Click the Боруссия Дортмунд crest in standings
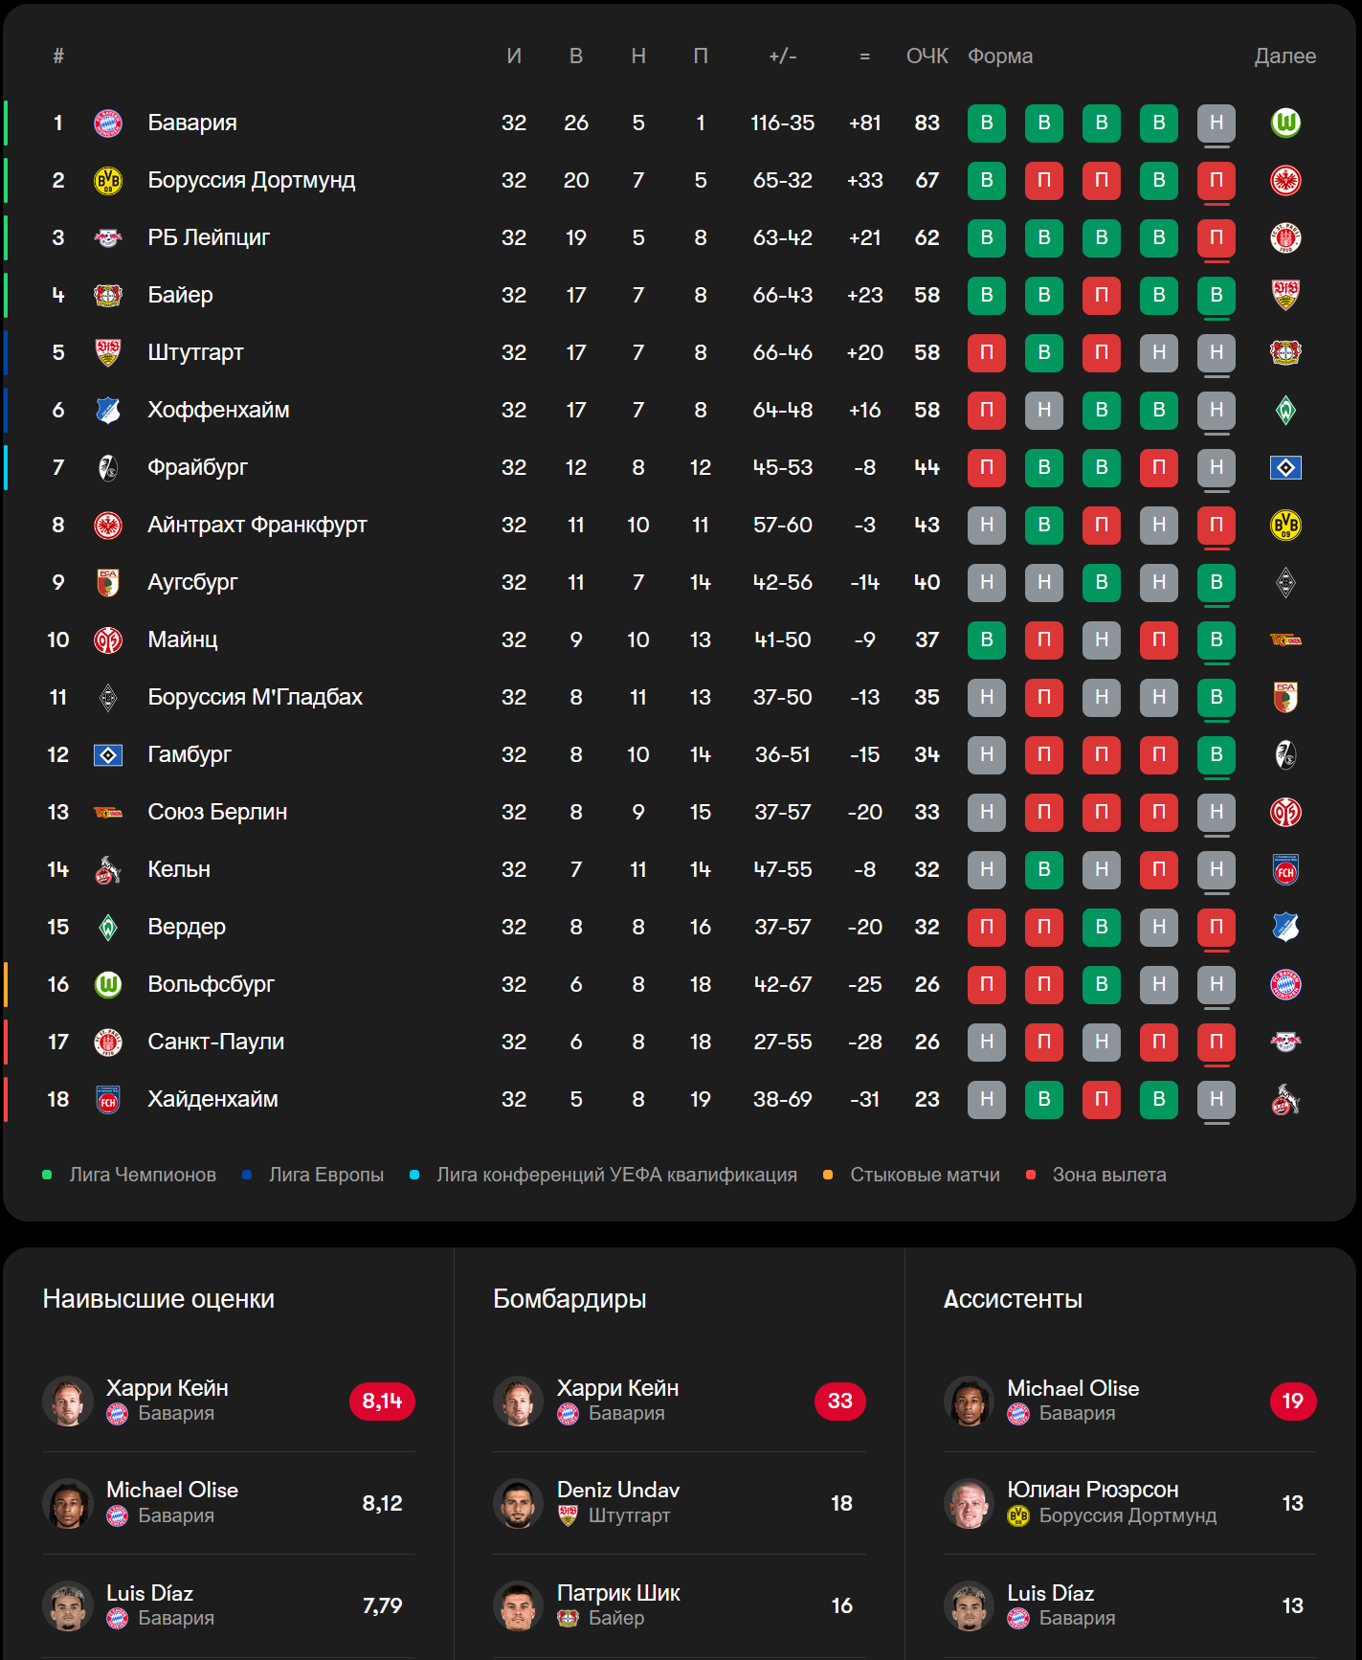Screen dimensions: 1362x1660 [108, 180]
